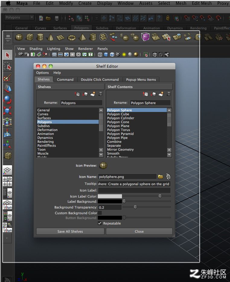Click the Icon Label Color swatch
Screen dimensions: 230x282
[x=110, y=196]
